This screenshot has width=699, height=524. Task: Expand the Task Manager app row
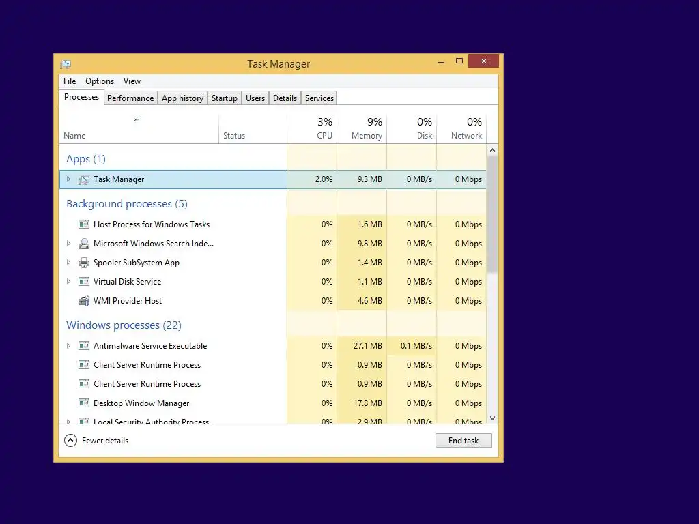point(69,179)
